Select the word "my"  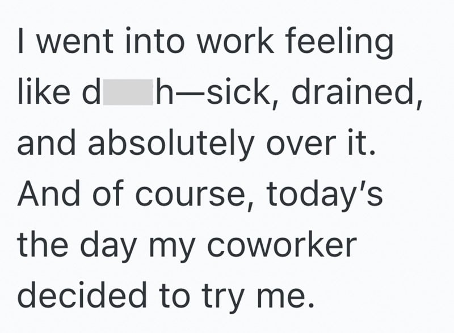click(171, 248)
